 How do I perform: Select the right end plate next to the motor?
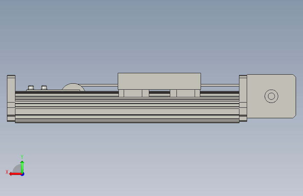point(243,98)
